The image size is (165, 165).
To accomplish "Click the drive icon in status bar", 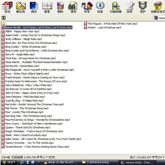I will (x=3, y=157).
